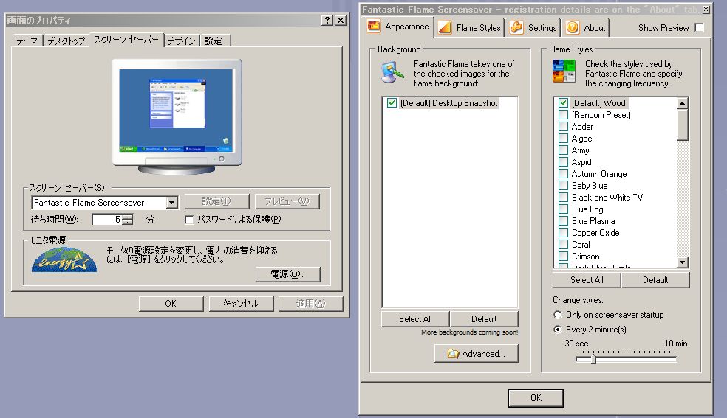
Task: Click the Background section paintbrush icon
Action: (392, 72)
